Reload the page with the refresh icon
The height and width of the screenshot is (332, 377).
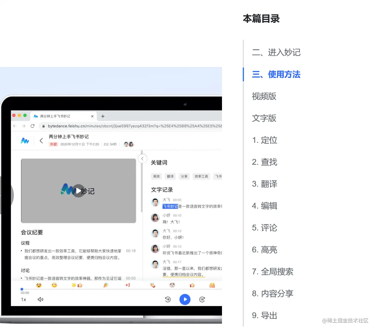[32, 126]
